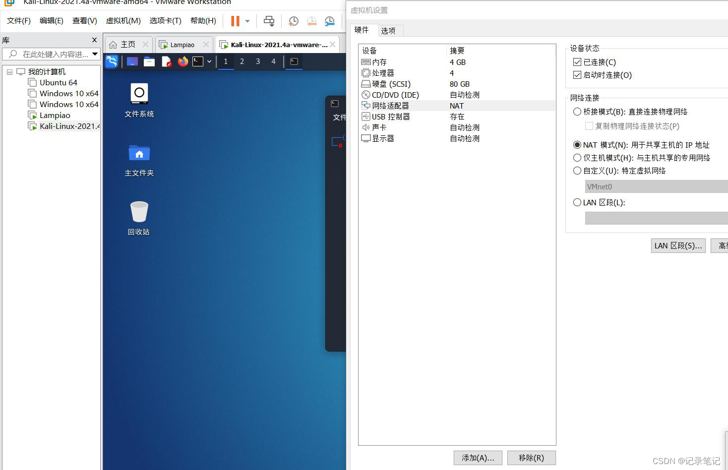
Task: Click the text editor icon in Kali panel
Action: coord(166,61)
